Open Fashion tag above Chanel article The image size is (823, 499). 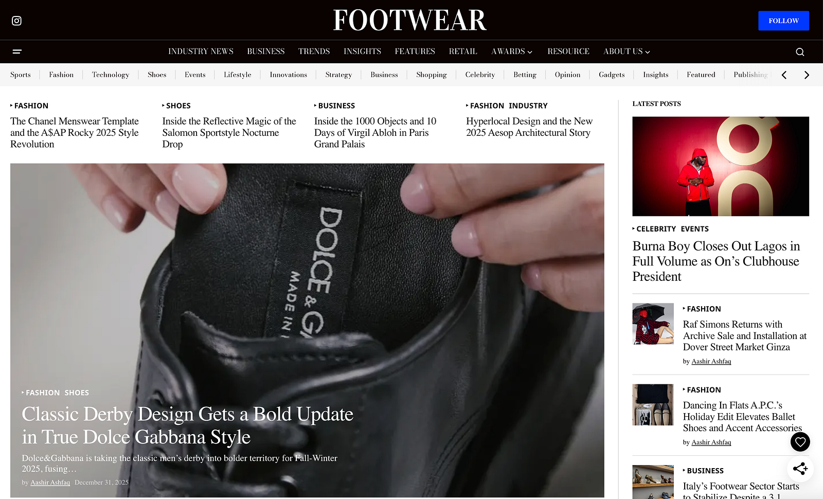pos(31,105)
